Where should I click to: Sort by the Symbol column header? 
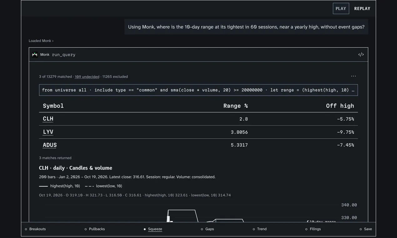[53, 106]
